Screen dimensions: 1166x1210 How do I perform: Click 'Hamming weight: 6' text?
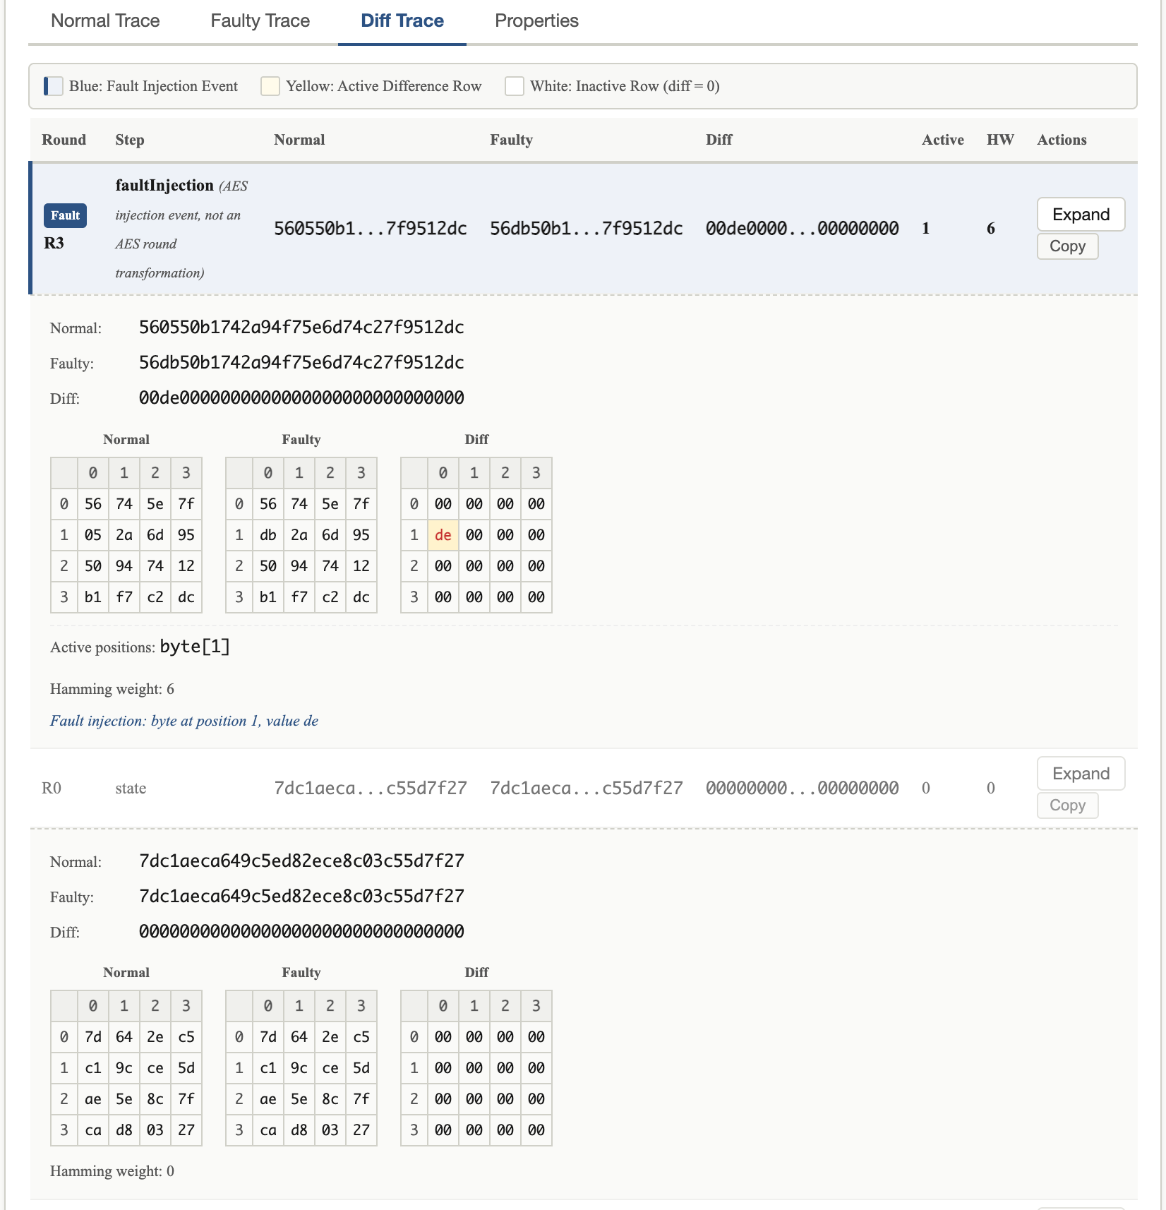(x=112, y=689)
